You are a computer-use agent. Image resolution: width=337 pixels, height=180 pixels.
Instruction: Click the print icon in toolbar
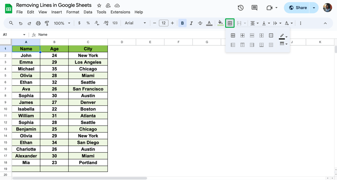pyautogui.click(x=38, y=23)
